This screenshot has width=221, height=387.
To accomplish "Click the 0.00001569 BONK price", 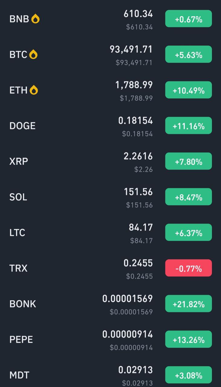I will click(128, 299).
